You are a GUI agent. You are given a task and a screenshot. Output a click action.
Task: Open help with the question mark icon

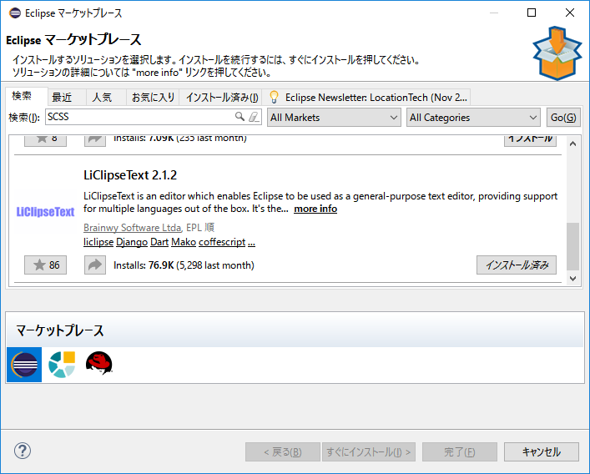(23, 451)
